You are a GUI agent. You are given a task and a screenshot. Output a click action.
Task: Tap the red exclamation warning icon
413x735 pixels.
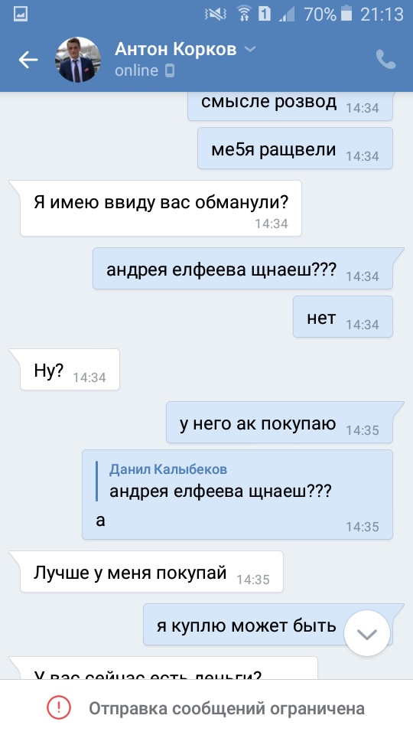coord(59,707)
